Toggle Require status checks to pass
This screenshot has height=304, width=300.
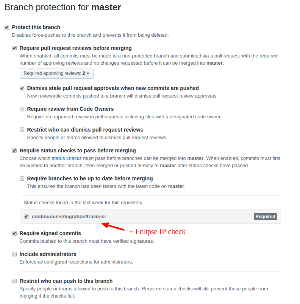tap(14, 150)
